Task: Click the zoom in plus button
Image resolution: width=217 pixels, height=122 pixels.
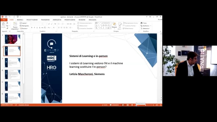Action: 154,105
